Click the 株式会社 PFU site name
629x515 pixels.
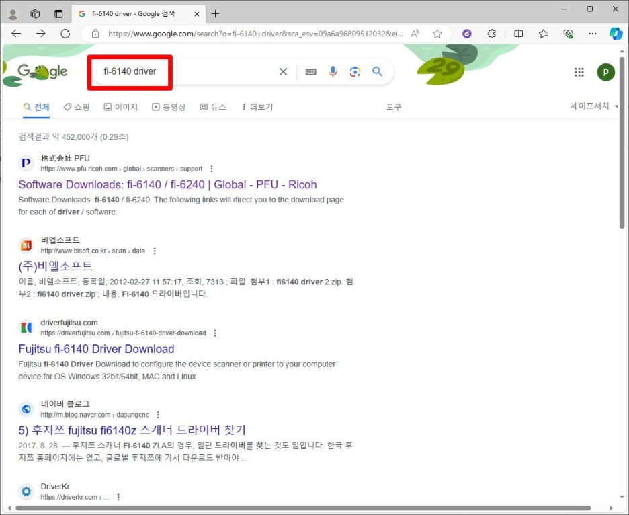pyautogui.click(x=65, y=158)
